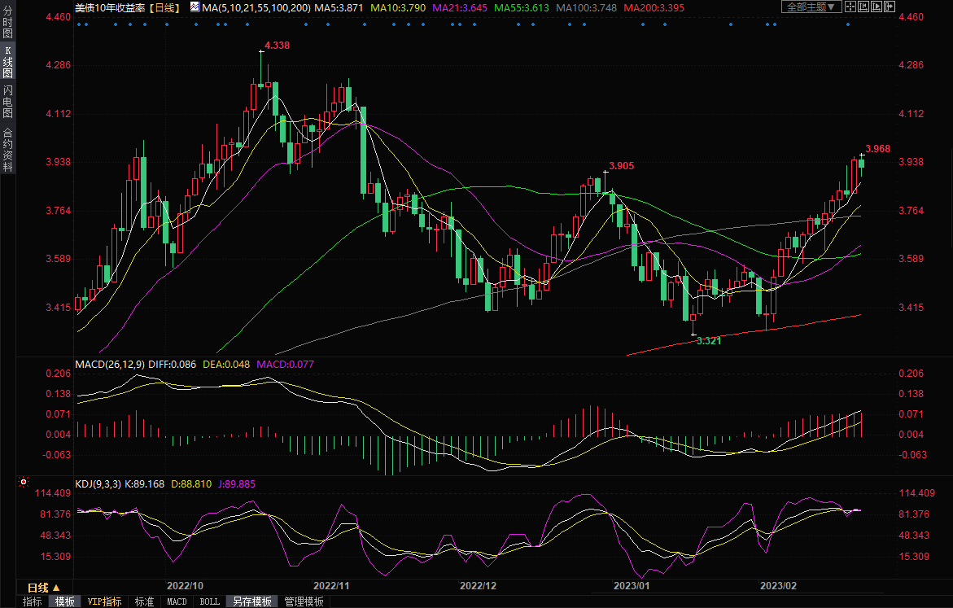This screenshot has width=953, height=608.
Task: Click the 【日线】 period label in chart title
Action: pos(164,7)
